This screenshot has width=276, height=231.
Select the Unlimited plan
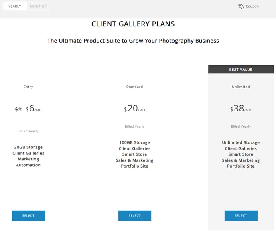[x=241, y=216]
